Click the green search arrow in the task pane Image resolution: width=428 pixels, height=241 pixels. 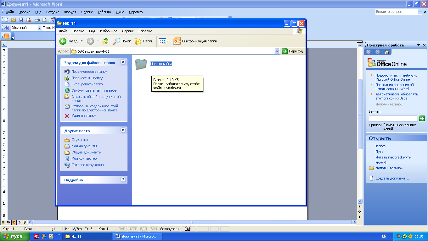422,118
